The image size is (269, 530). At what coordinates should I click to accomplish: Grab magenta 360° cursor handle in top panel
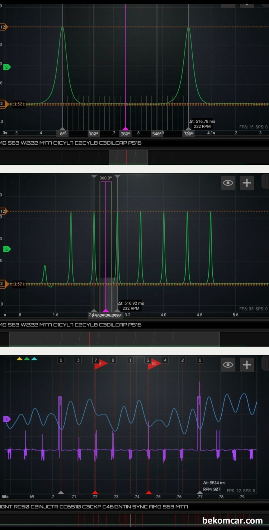coord(125,128)
